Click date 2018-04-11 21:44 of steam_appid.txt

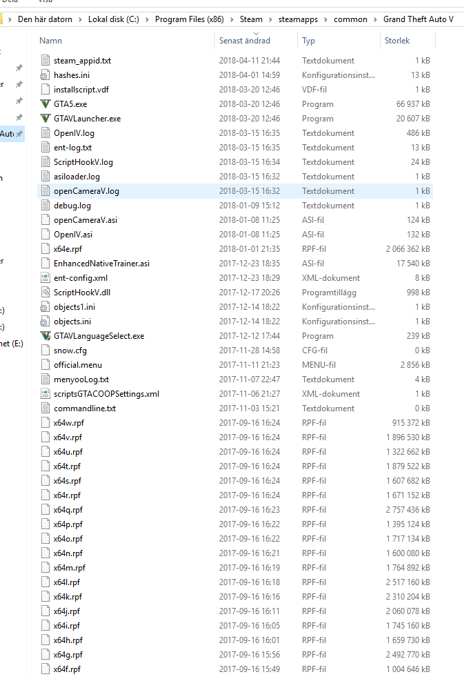250,61
